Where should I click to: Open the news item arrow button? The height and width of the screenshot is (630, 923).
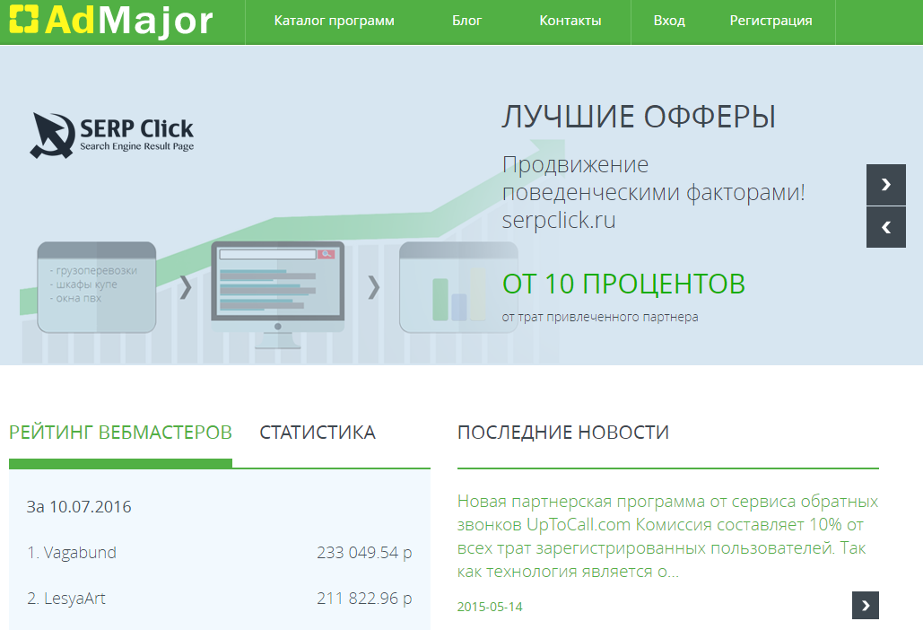point(866,605)
